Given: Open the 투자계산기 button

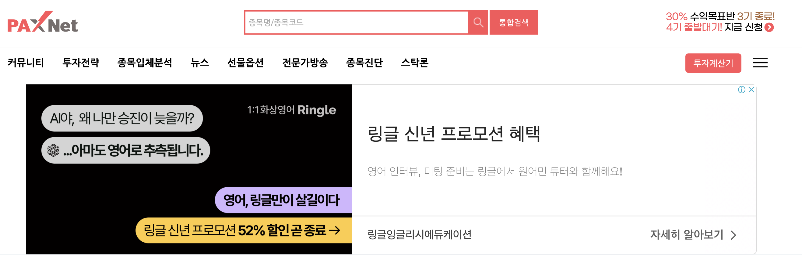Looking at the screenshot, I should click(x=713, y=63).
